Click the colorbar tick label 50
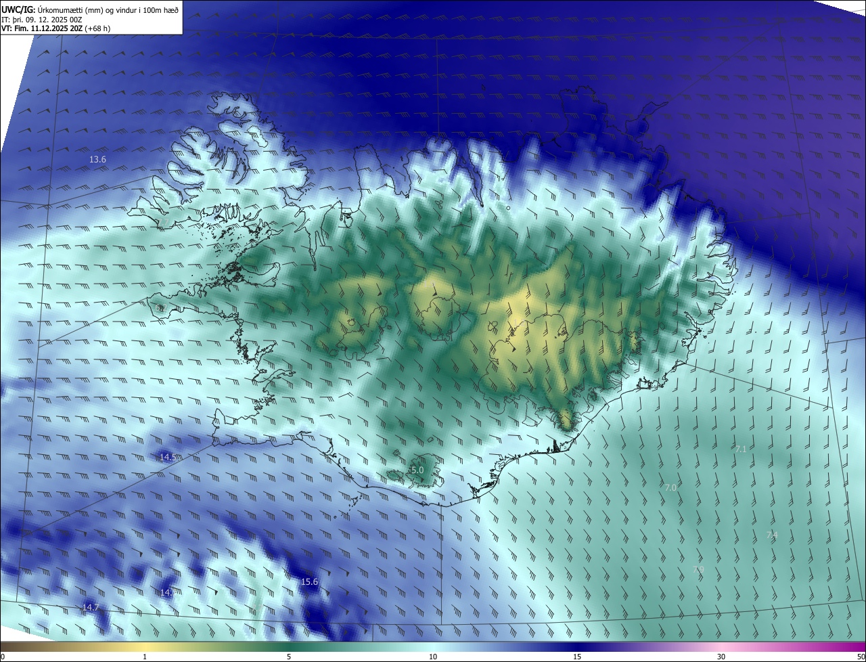866x662 pixels. 861,657
